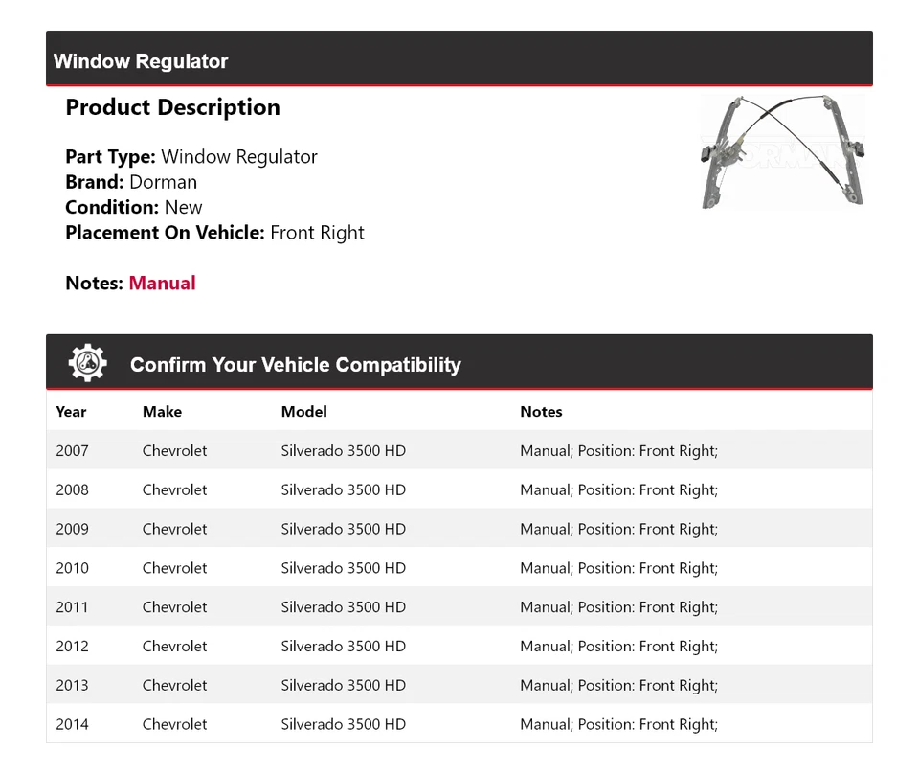Screen dimensions: 919x774
Task: Click Manual; Position: Front Right note for 2013
Action: pos(618,685)
